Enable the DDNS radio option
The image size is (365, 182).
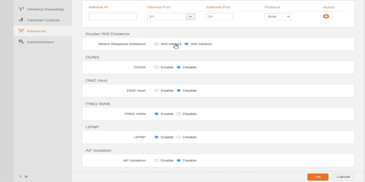click(156, 67)
